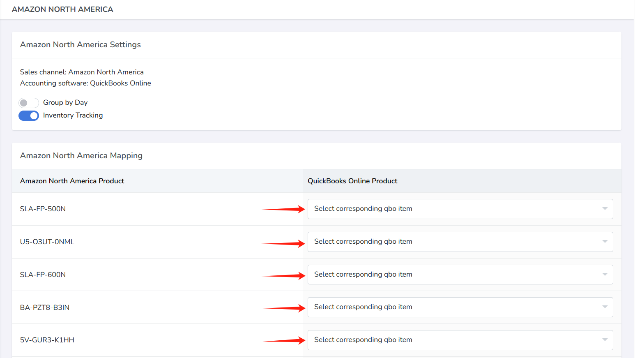635x358 pixels.
Task: Disable the Inventory Tracking toggle
Action: click(29, 116)
